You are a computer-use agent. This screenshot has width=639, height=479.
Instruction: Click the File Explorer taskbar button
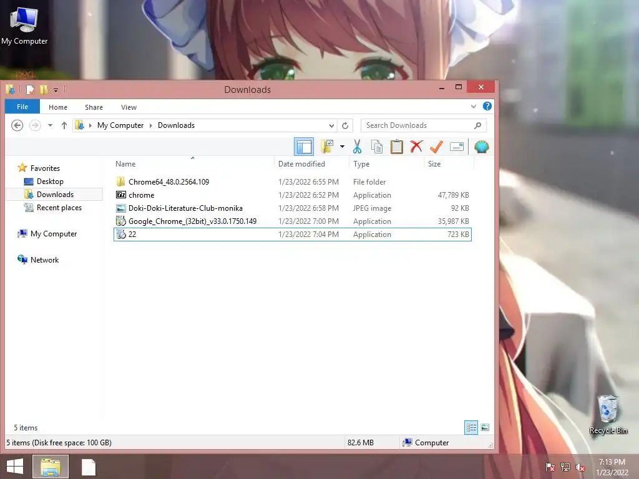click(x=51, y=467)
